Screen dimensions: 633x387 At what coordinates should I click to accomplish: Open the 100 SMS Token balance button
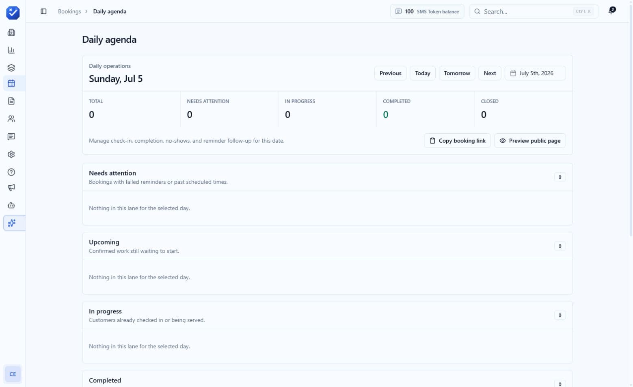pos(427,11)
